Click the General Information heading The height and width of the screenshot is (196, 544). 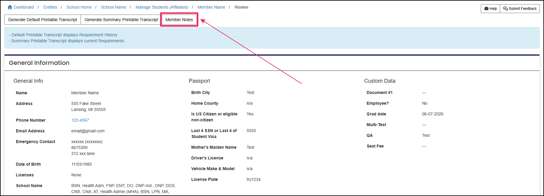click(x=39, y=63)
